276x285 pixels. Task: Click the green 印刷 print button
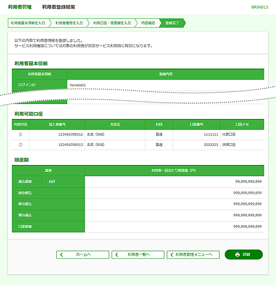click(x=244, y=255)
